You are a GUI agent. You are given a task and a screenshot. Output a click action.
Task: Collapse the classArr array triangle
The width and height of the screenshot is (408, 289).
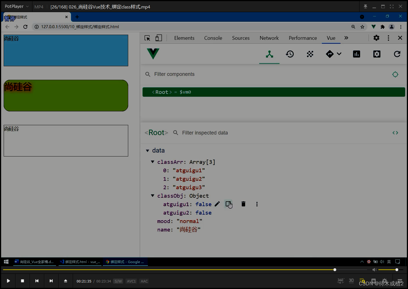[152, 162]
